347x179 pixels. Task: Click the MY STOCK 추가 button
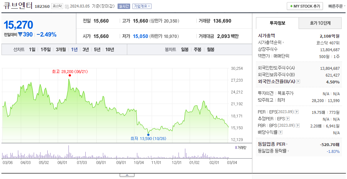(x=305, y=6)
